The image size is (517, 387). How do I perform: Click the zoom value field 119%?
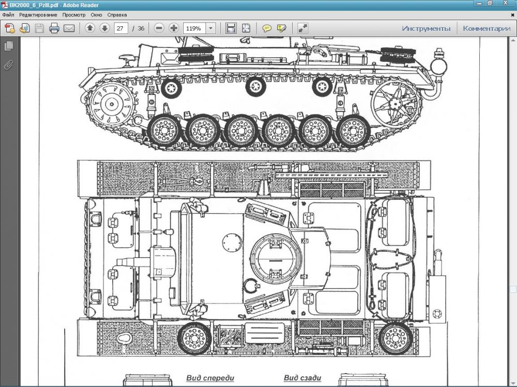coord(194,28)
